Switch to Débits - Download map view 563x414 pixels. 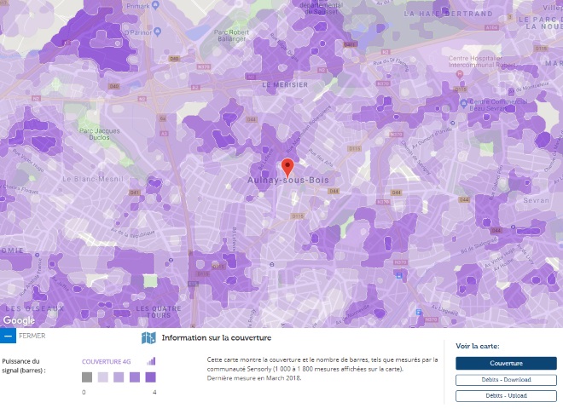pos(506,380)
